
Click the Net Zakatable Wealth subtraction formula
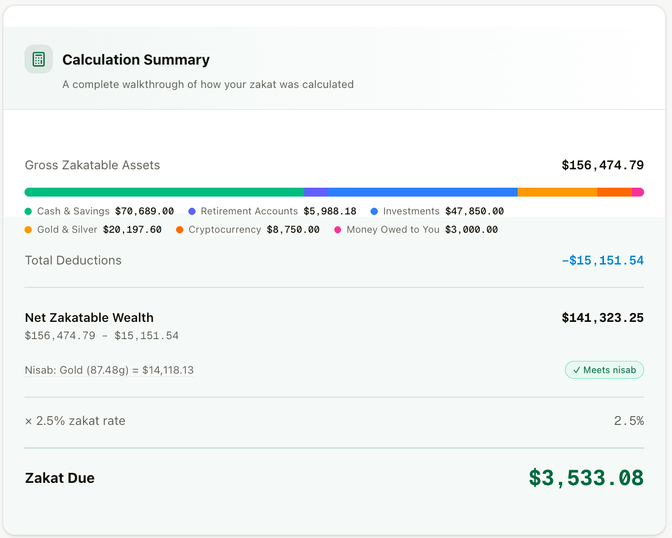pos(101,335)
